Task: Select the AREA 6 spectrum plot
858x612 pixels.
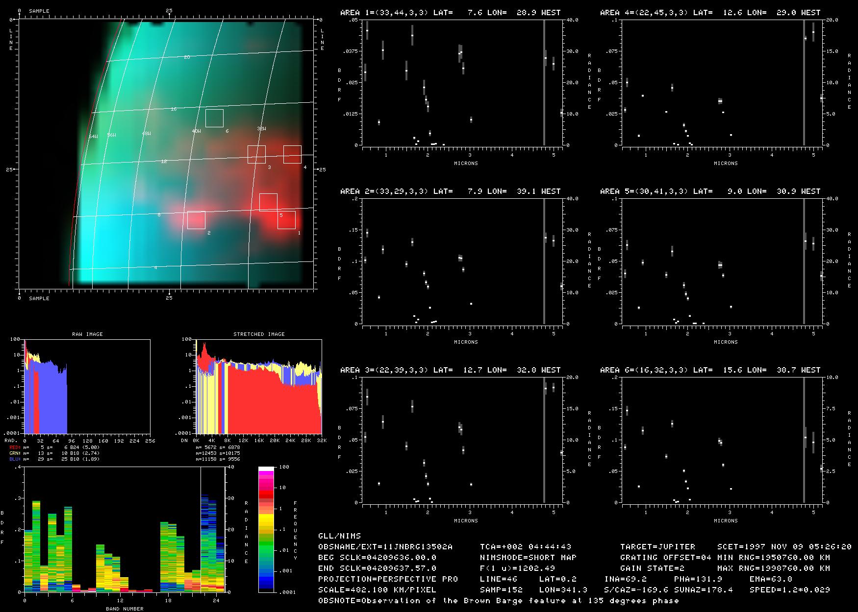Action: 721,440
